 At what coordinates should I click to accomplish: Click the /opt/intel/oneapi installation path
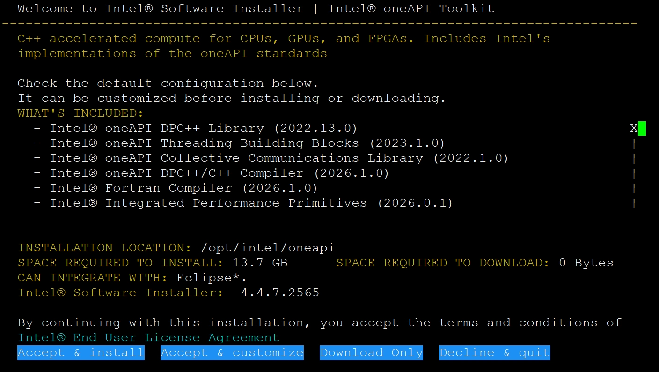(x=268, y=248)
